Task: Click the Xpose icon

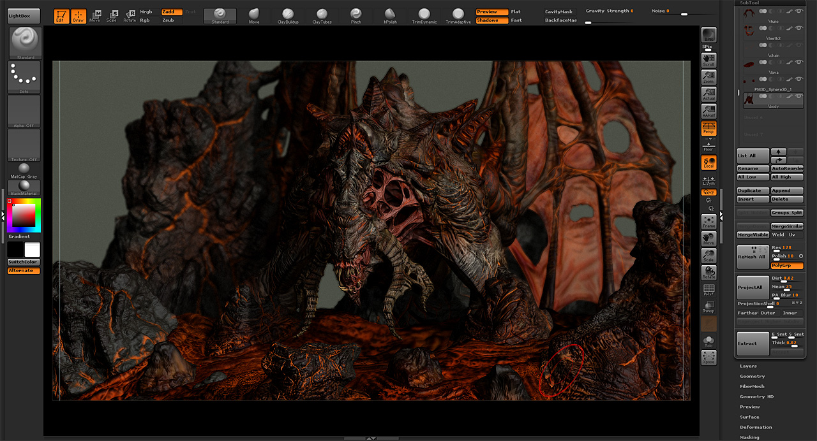Action: pyautogui.click(x=708, y=358)
